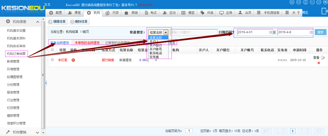Choose 开户银行 from dropdown list
The height and width of the screenshot is (136, 328).
point(156,45)
